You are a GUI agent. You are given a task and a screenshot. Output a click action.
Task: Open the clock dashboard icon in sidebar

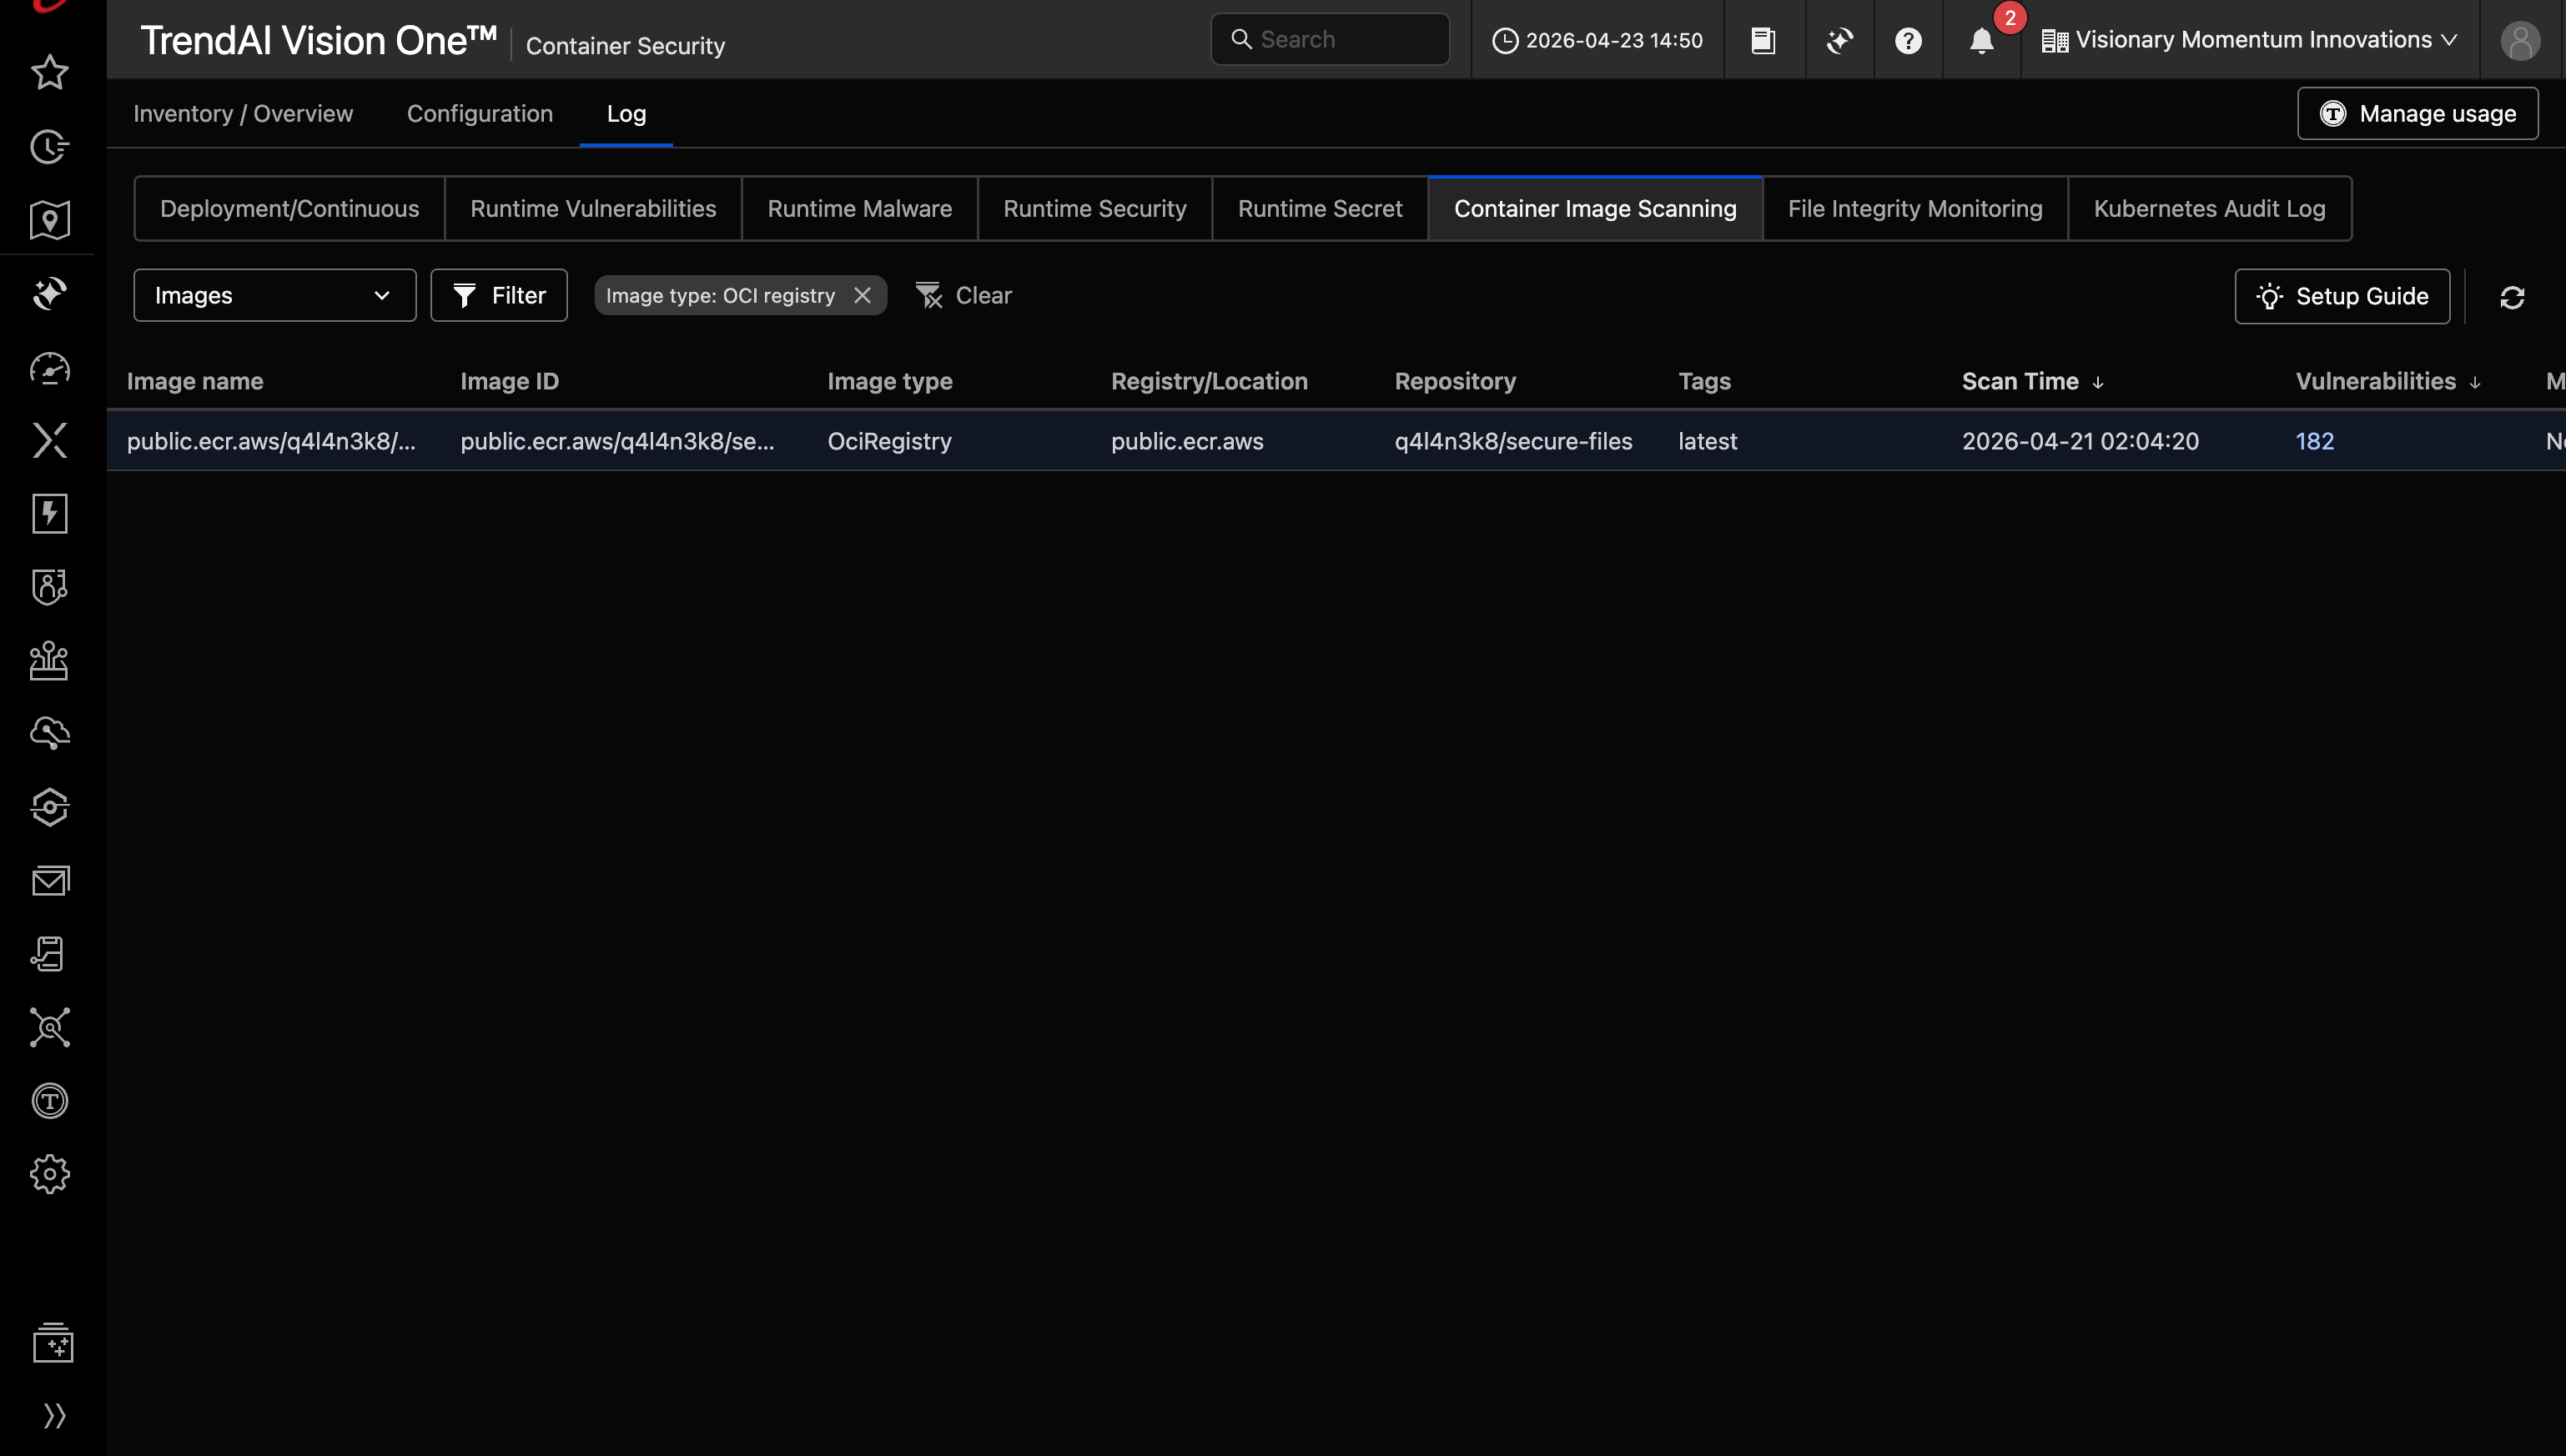[49, 147]
